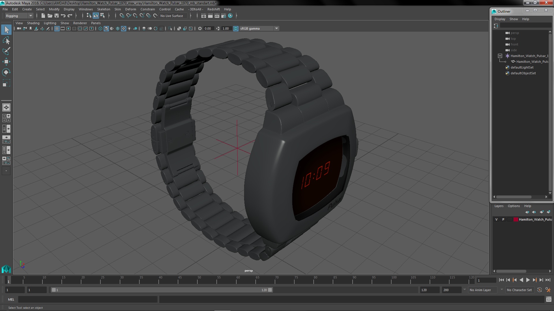Open the Hypershade round icon
The height and width of the screenshot is (311, 554).
coord(230,16)
